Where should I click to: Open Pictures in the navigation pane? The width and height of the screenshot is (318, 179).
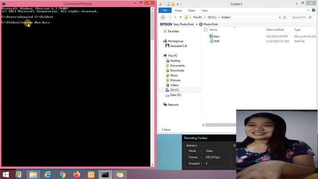coord(173,80)
